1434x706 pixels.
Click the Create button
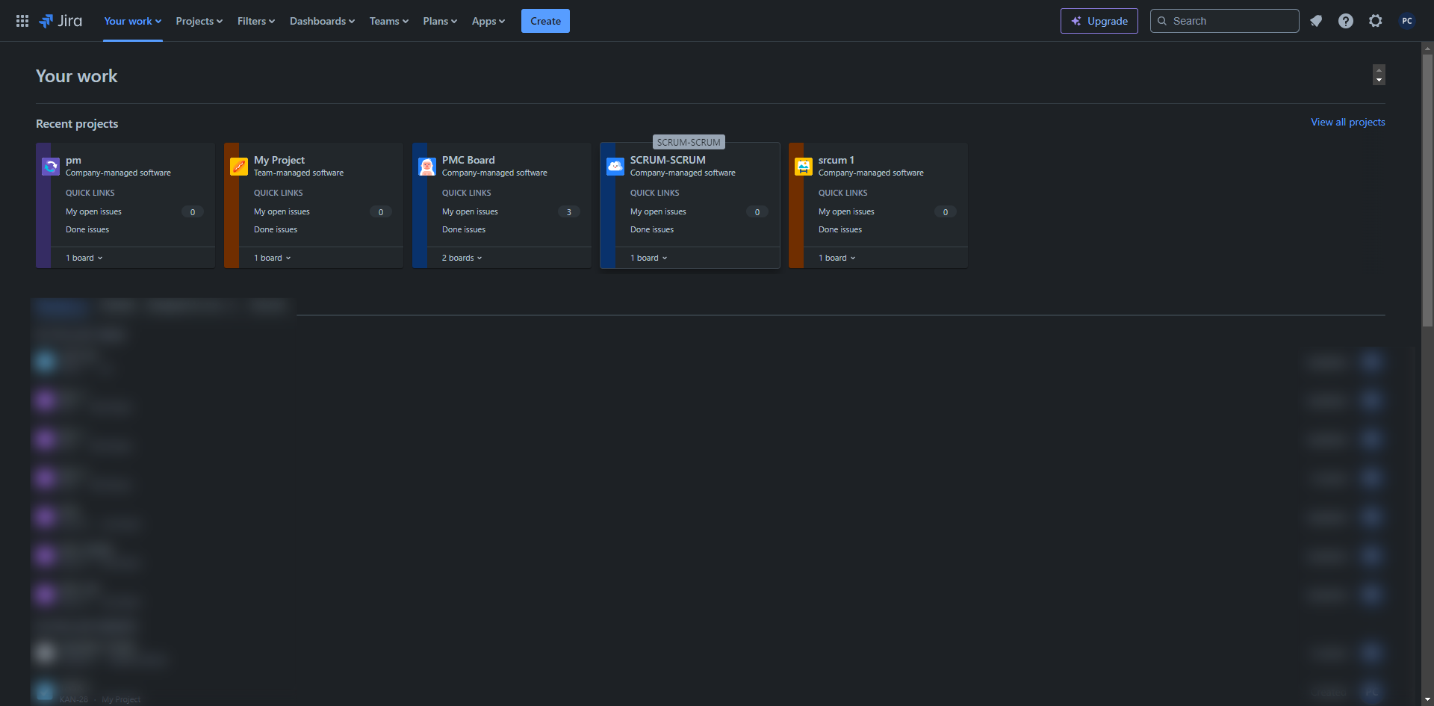pos(545,21)
